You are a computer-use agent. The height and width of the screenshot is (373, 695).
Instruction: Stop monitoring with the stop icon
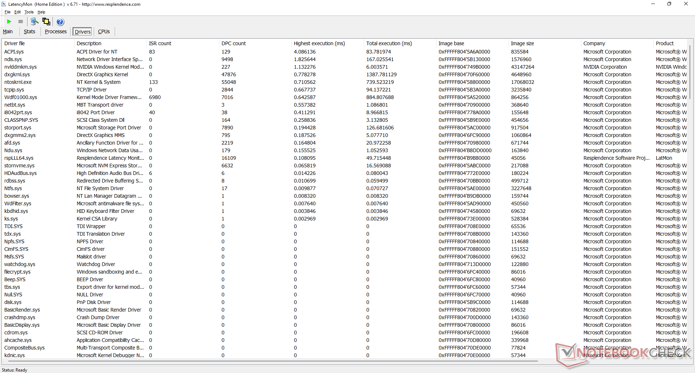coord(21,22)
